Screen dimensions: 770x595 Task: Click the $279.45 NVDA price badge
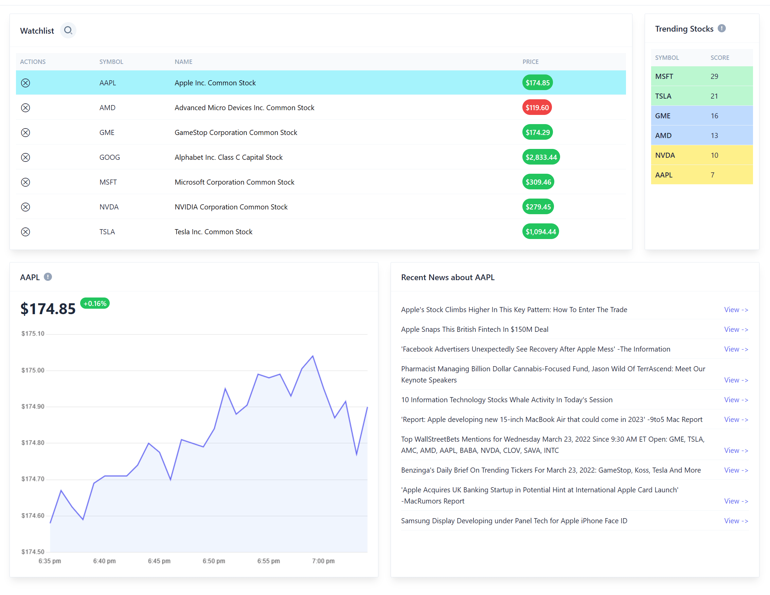538,207
